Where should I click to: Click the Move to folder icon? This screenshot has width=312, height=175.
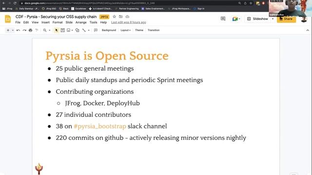tap(121, 17)
